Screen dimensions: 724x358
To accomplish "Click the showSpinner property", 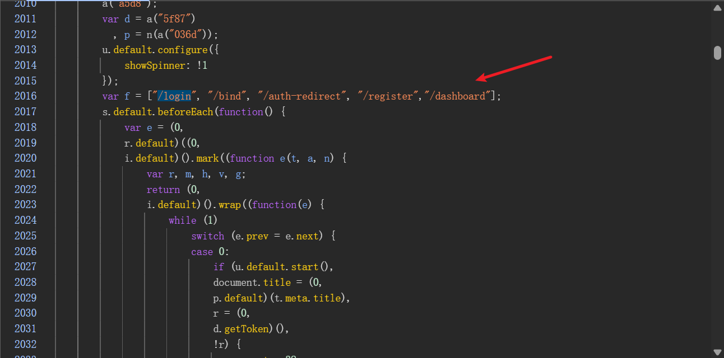I will click(155, 65).
